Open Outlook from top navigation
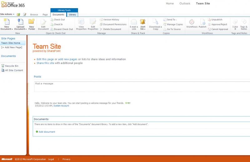The height and width of the screenshot is (162, 250). tap(185, 3)
